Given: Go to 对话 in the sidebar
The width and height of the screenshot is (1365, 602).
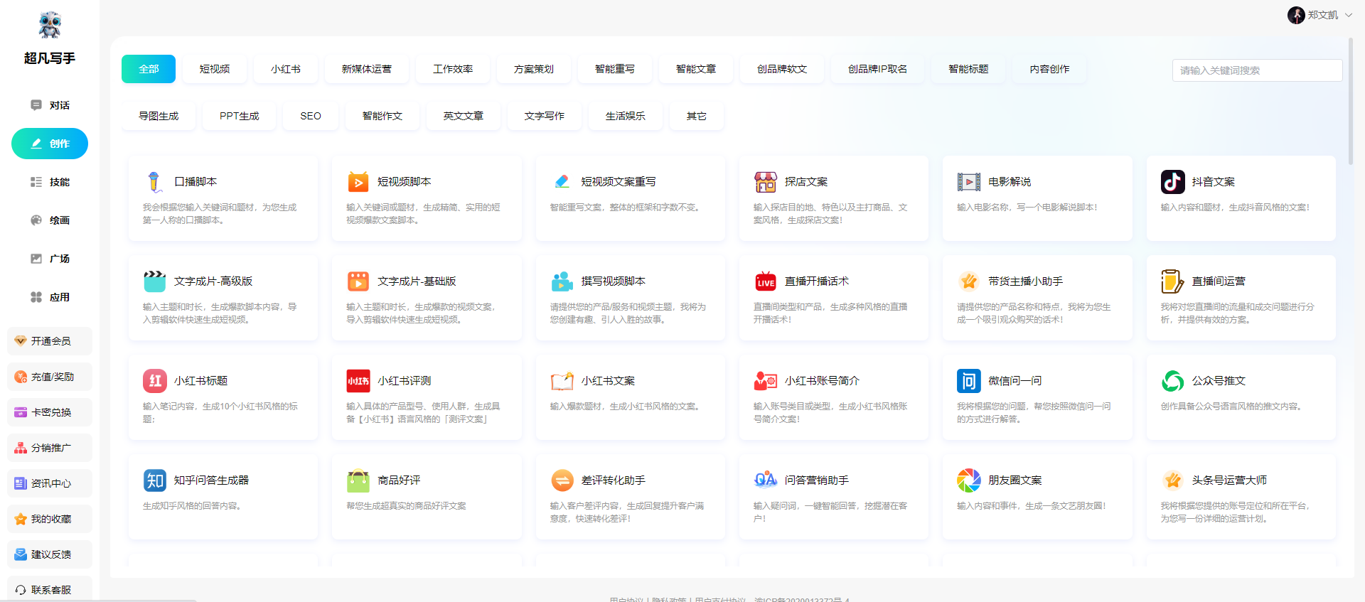Looking at the screenshot, I should click(50, 105).
